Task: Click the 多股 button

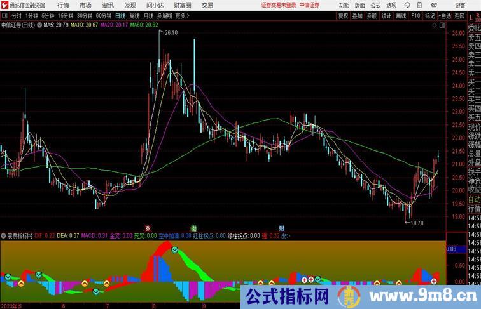Action: (372, 16)
